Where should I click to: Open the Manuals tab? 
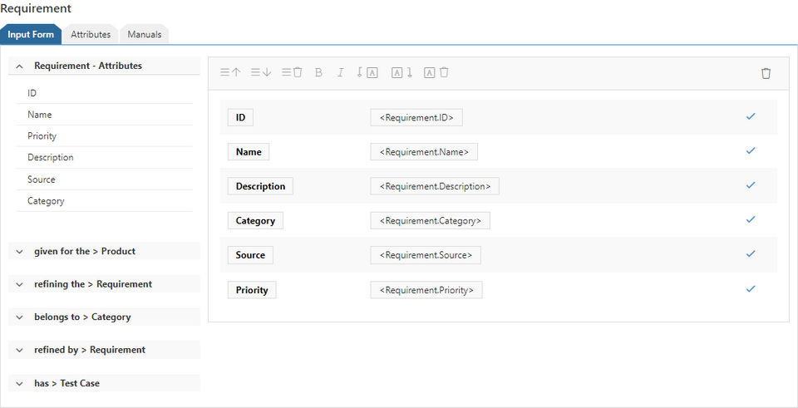click(x=145, y=35)
